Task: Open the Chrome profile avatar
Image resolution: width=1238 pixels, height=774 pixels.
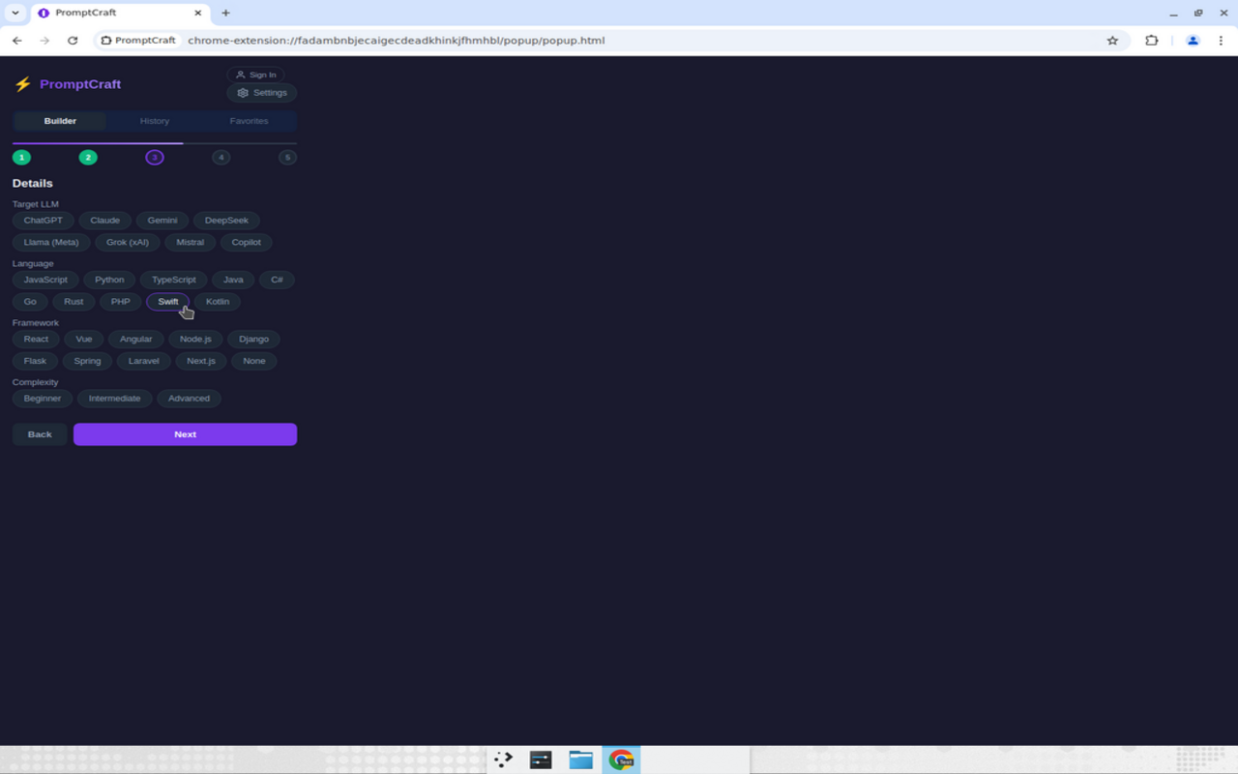Action: [1193, 41]
